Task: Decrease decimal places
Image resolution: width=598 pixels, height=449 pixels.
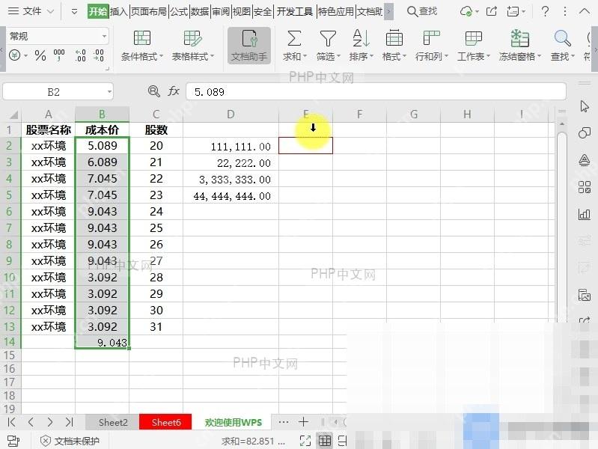Action: [x=98, y=55]
